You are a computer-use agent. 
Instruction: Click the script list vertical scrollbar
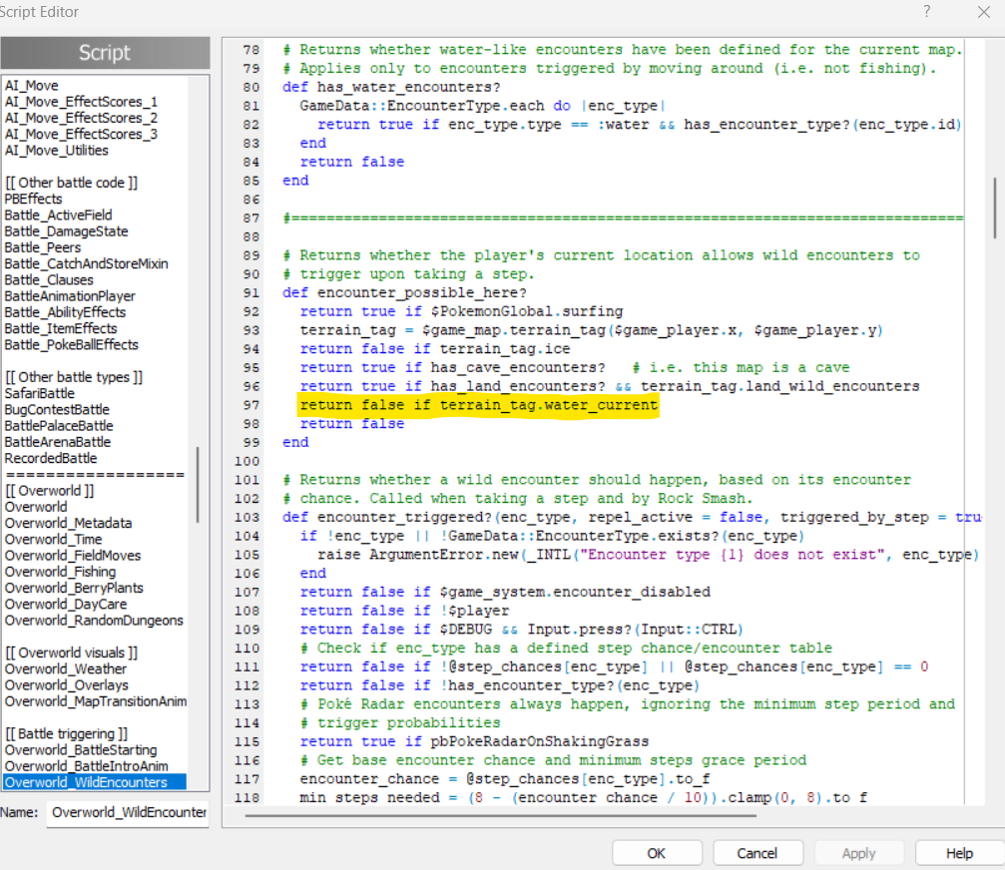[x=198, y=484]
